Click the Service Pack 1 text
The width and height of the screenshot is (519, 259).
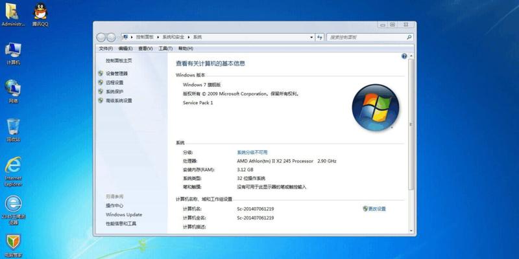(198, 103)
